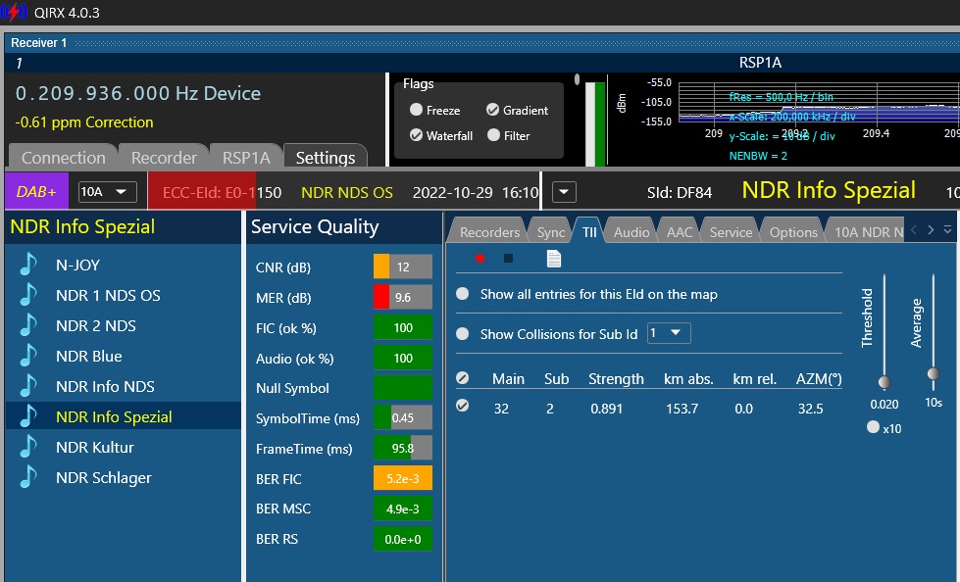
Task: Click the signal level meter bar
Action: (595, 123)
